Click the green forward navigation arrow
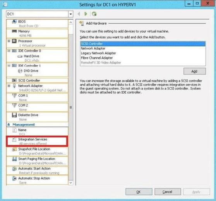The image size is (216, 201). click(86, 14)
